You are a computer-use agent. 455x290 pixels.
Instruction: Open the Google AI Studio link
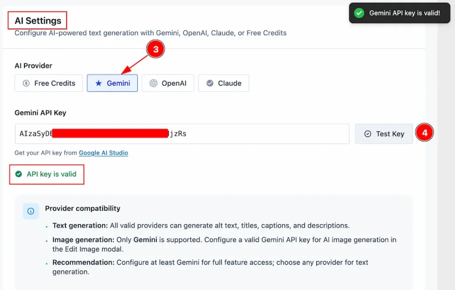tap(103, 153)
